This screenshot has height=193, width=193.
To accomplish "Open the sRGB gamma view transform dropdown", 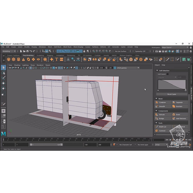I will 138,68.
